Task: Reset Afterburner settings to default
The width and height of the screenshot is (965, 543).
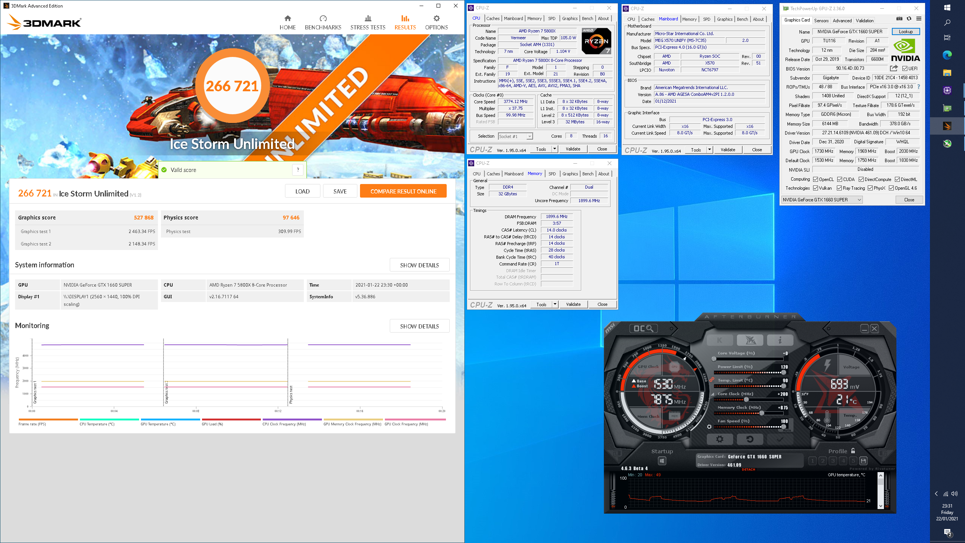Action: coord(750,439)
